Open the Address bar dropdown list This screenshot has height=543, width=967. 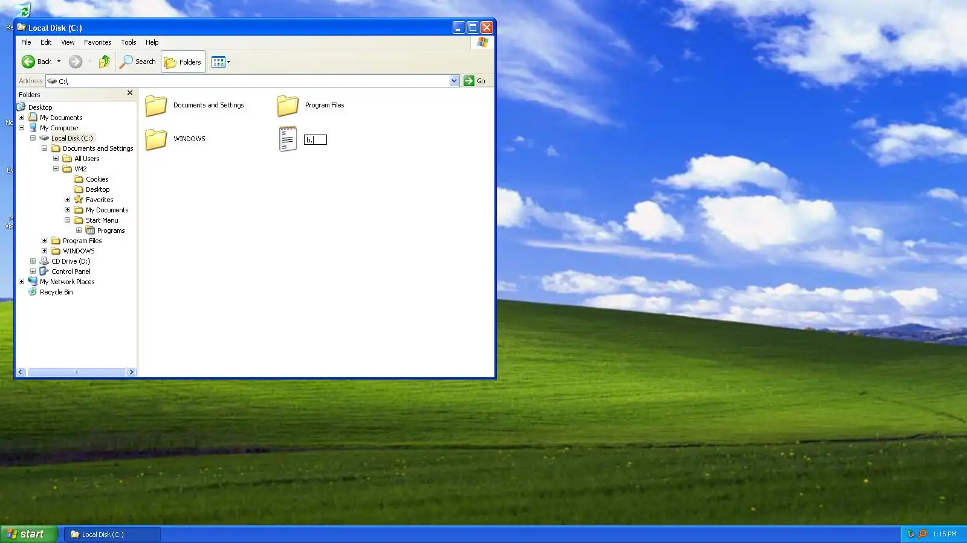454,81
